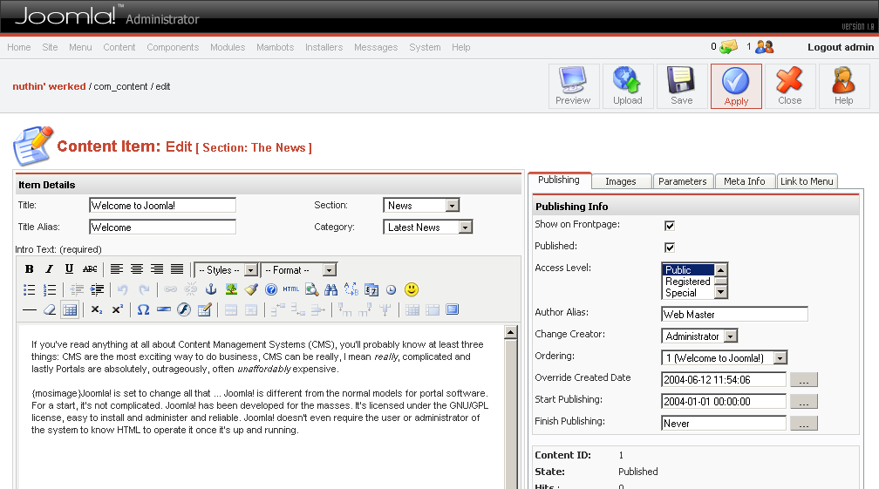
Task: Click the Access Level list down arrow
Action: coord(721,292)
